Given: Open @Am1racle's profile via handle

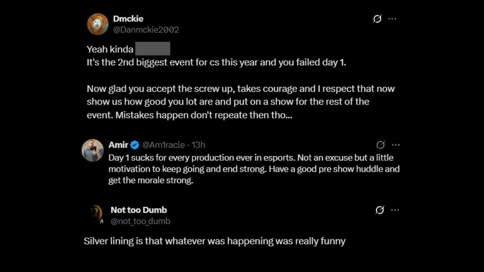Looking at the screenshot, I should 163,144.
